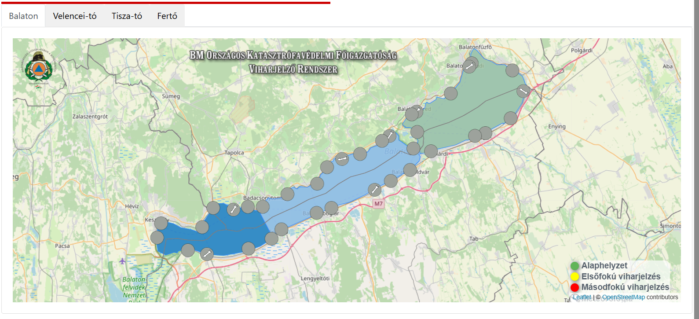Click the M7 motorway sign on the map
Image resolution: width=699 pixels, height=319 pixels.
[x=378, y=204]
